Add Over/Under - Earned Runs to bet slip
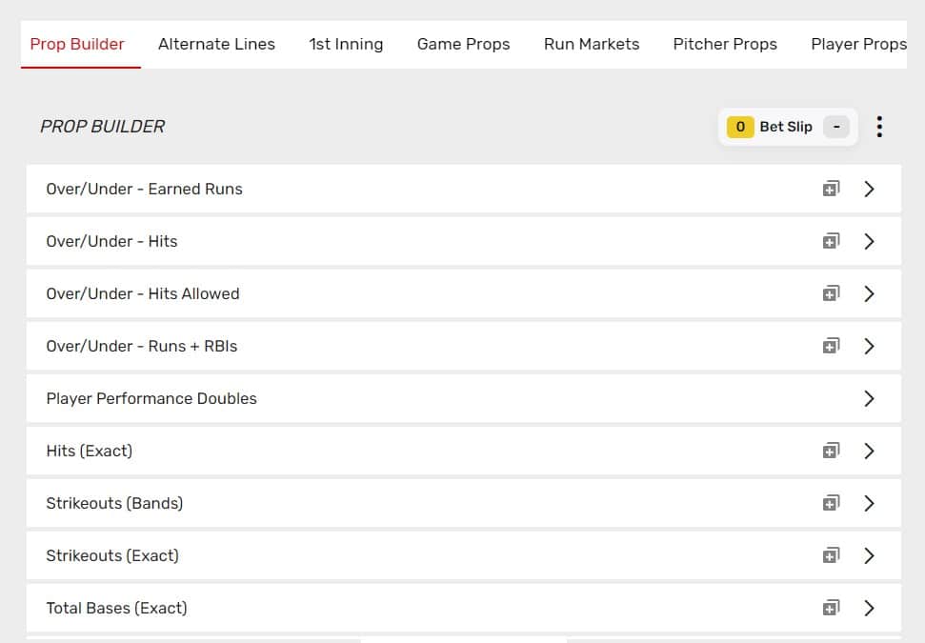 tap(831, 189)
